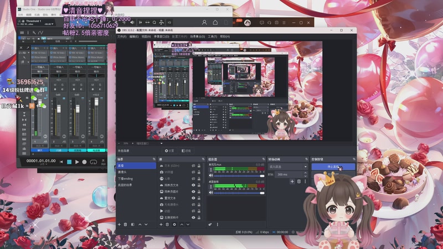This screenshot has height=249, width=443.
Task: Decrease transition duration with down stepper
Action: click(305, 176)
